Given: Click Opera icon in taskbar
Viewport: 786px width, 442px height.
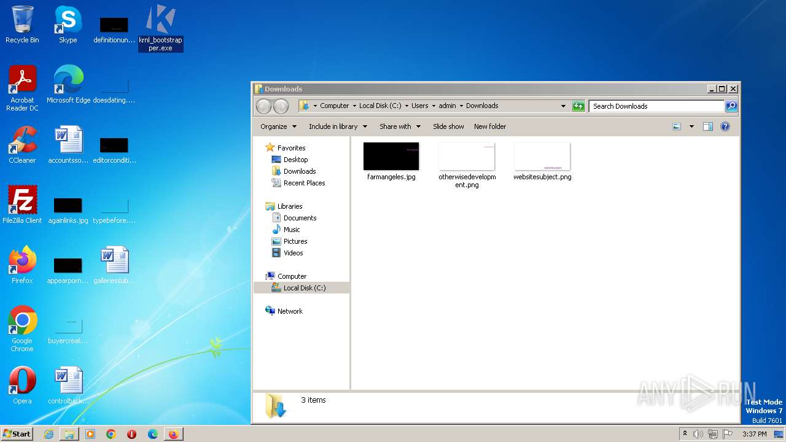Looking at the screenshot, I should pyautogui.click(x=132, y=434).
